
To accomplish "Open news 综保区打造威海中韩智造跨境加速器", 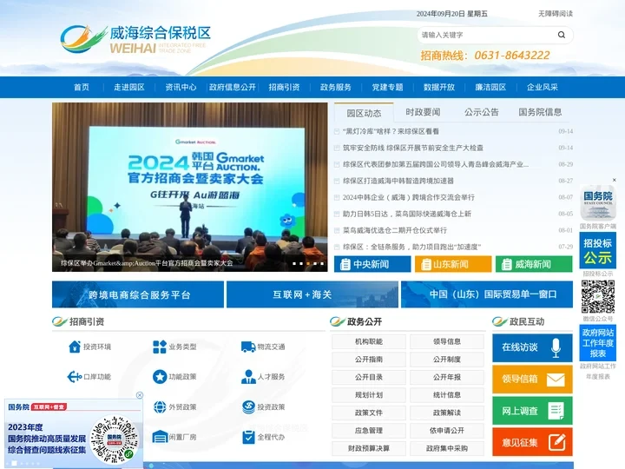I will pyautogui.click(x=398, y=181).
